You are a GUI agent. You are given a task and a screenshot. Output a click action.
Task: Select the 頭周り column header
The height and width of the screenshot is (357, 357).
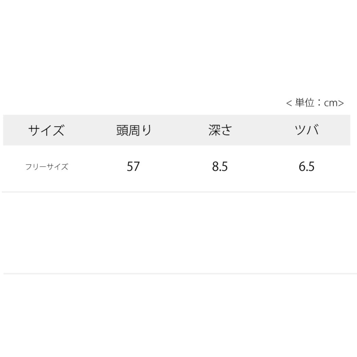[133, 130]
